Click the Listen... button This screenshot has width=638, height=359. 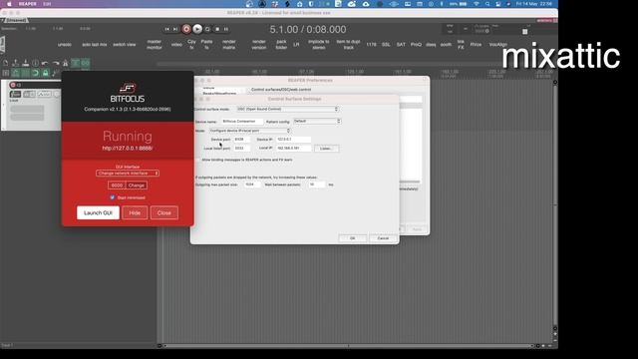pos(326,149)
